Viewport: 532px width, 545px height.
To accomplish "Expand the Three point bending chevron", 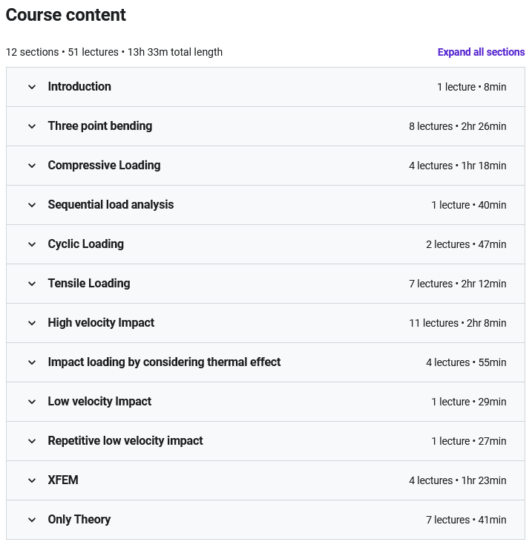I will click(x=32, y=126).
